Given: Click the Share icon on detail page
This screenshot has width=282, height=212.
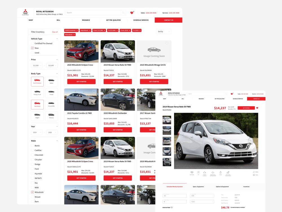Looking at the screenshot, I should coord(254,172).
